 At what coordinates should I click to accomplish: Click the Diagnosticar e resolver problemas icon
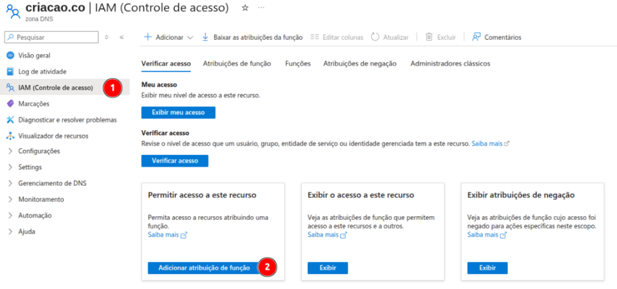pyautogui.click(x=10, y=120)
